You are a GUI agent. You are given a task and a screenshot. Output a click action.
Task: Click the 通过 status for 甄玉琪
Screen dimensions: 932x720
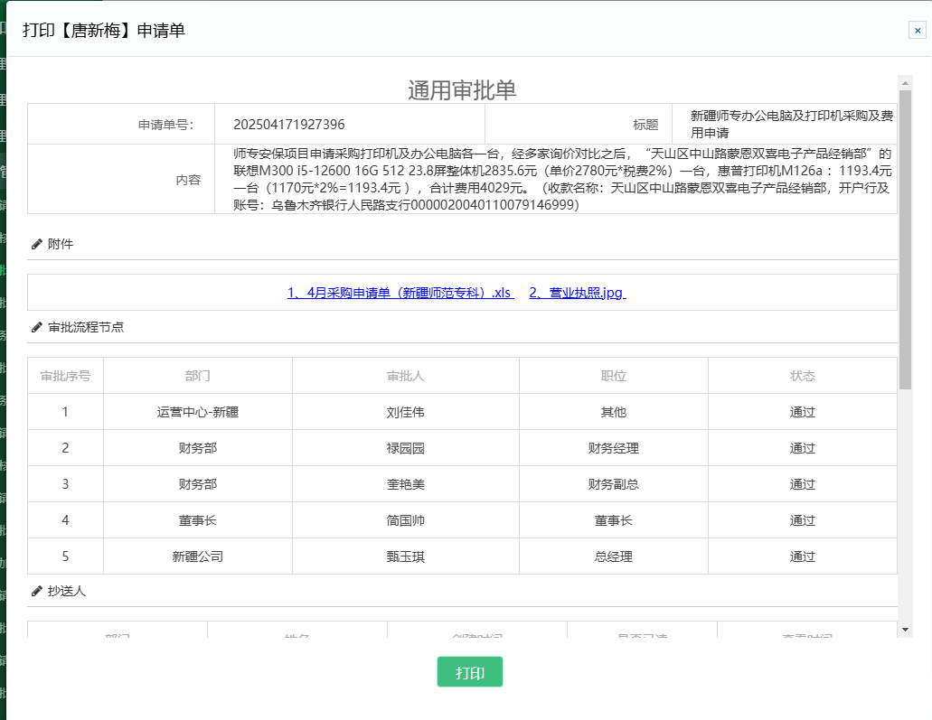802,556
